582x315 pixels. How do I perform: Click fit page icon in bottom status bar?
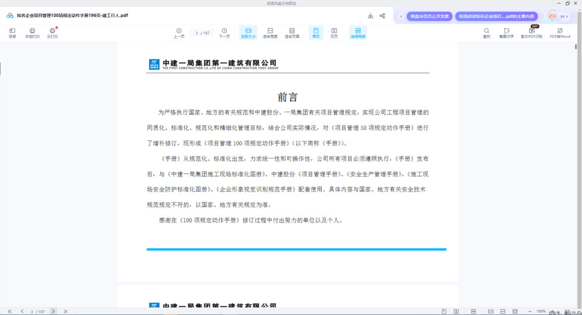[515, 312]
